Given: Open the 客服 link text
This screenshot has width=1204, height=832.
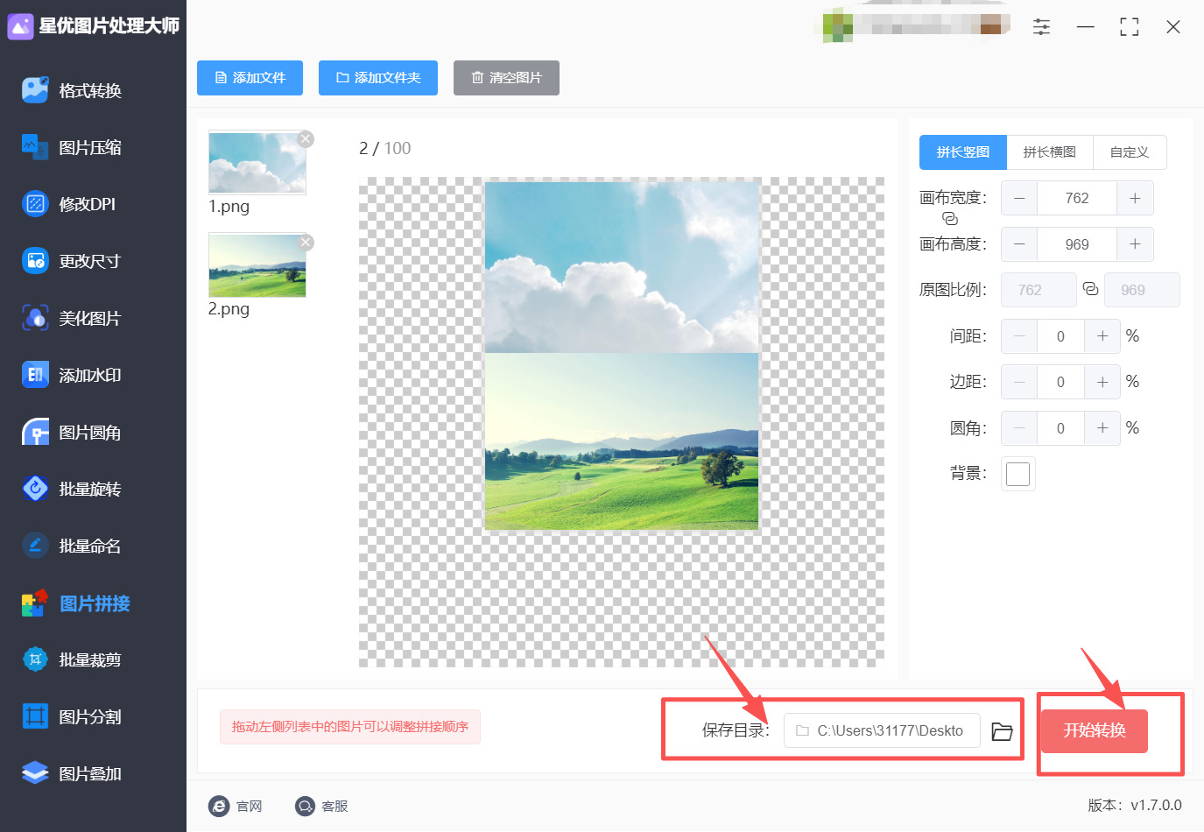Looking at the screenshot, I should (335, 807).
